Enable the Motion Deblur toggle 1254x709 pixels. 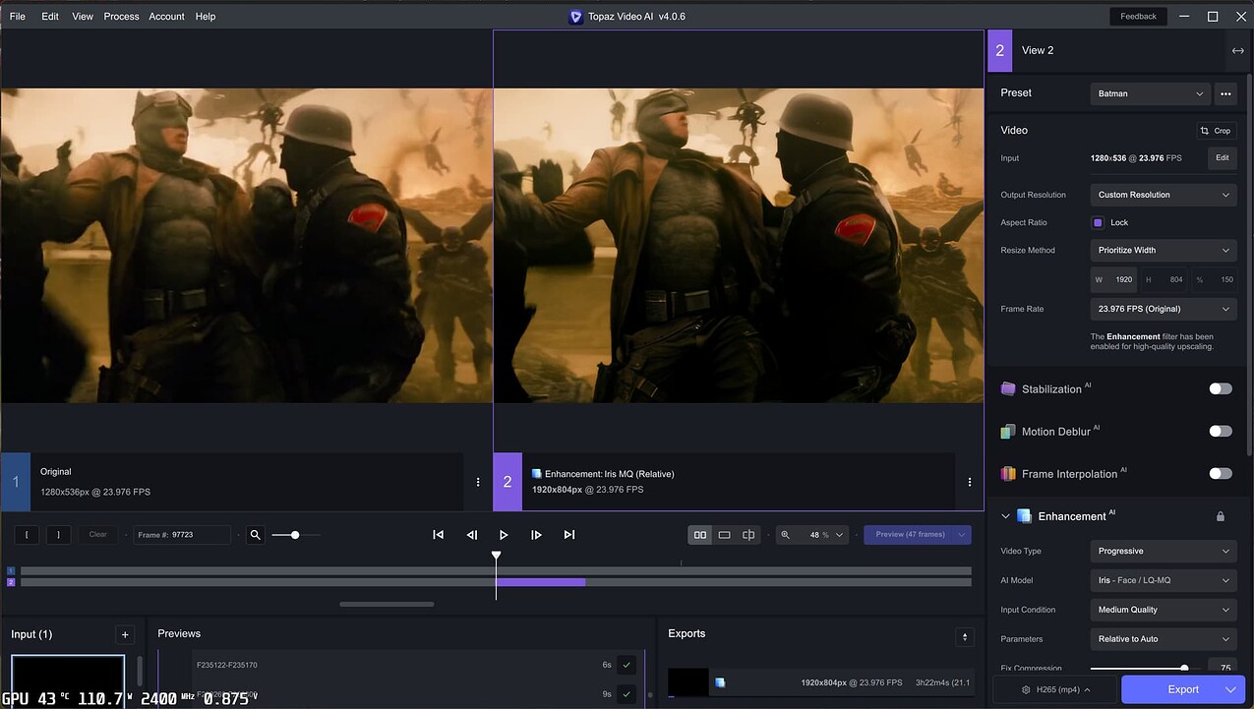pos(1220,431)
